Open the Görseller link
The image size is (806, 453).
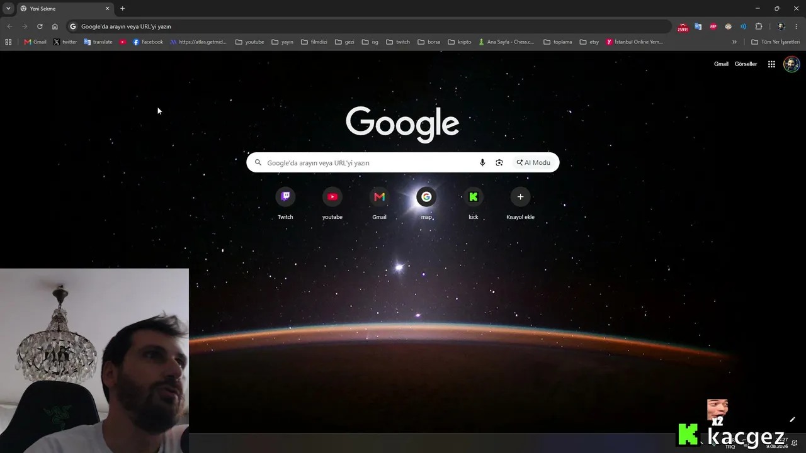tap(746, 64)
